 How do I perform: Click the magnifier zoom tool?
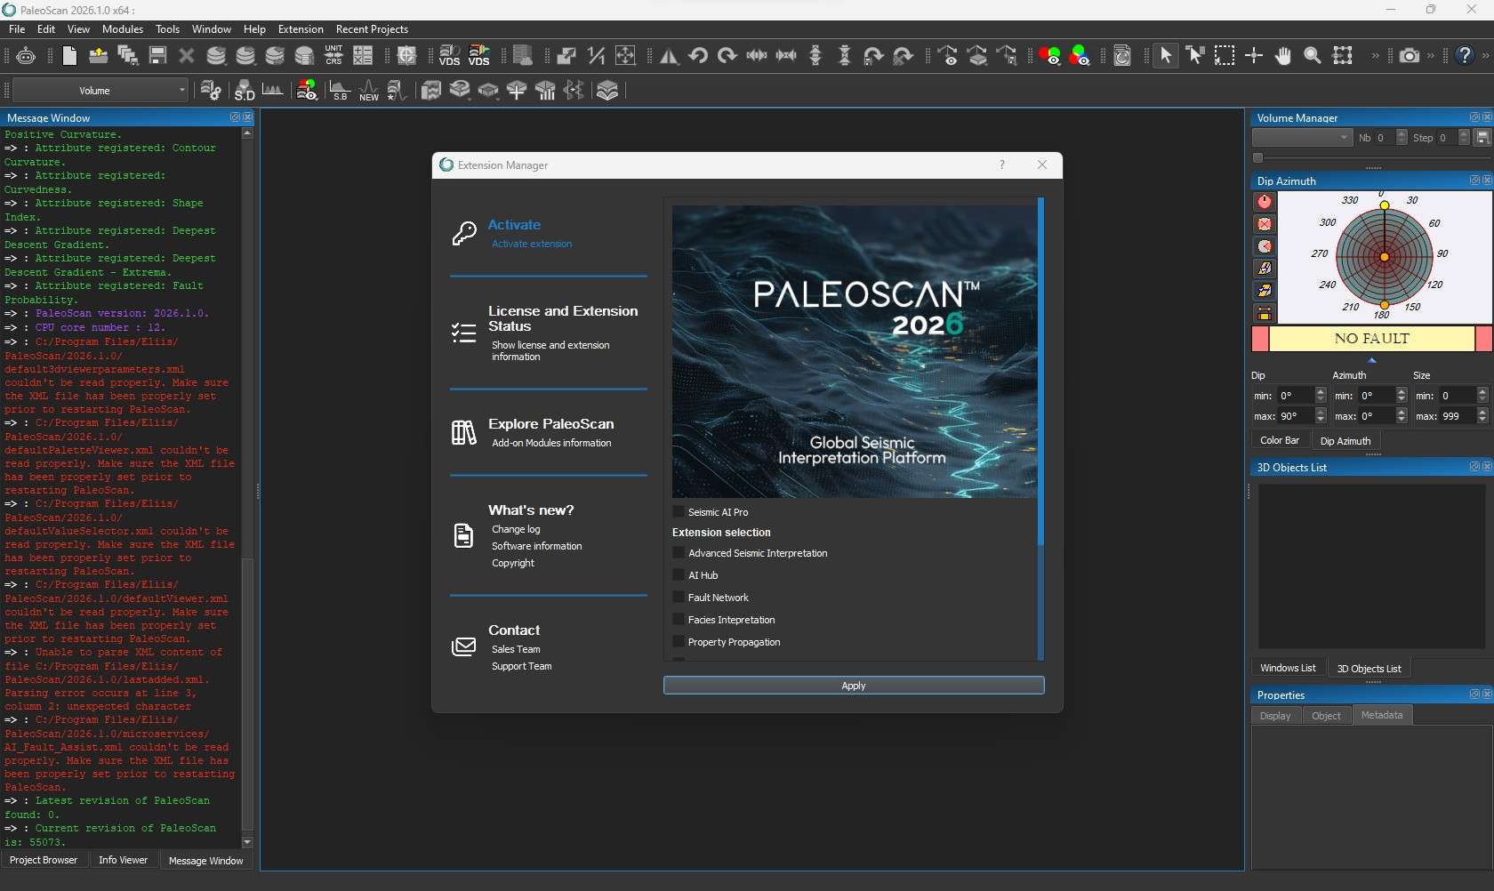tap(1312, 56)
